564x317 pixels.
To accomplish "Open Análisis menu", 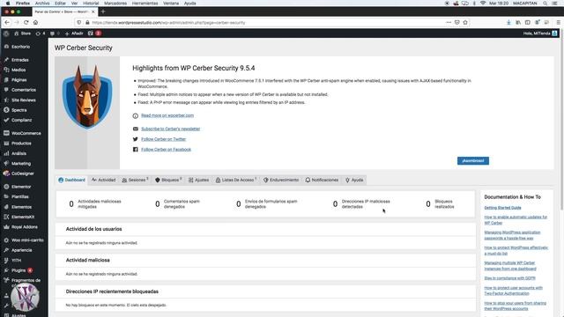I will pos(19,153).
